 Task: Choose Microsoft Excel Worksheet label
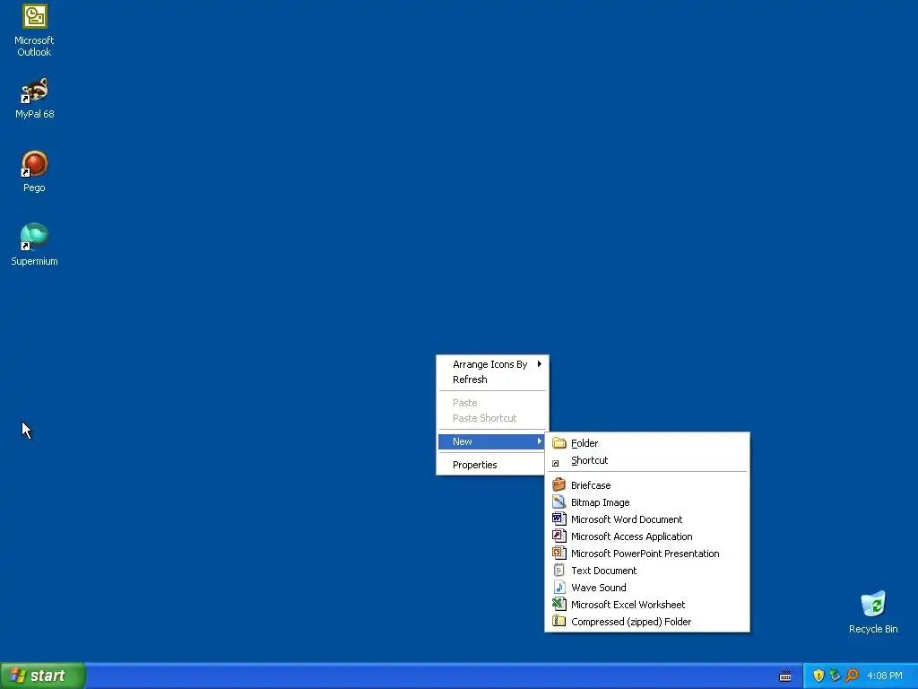pyautogui.click(x=628, y=604)
